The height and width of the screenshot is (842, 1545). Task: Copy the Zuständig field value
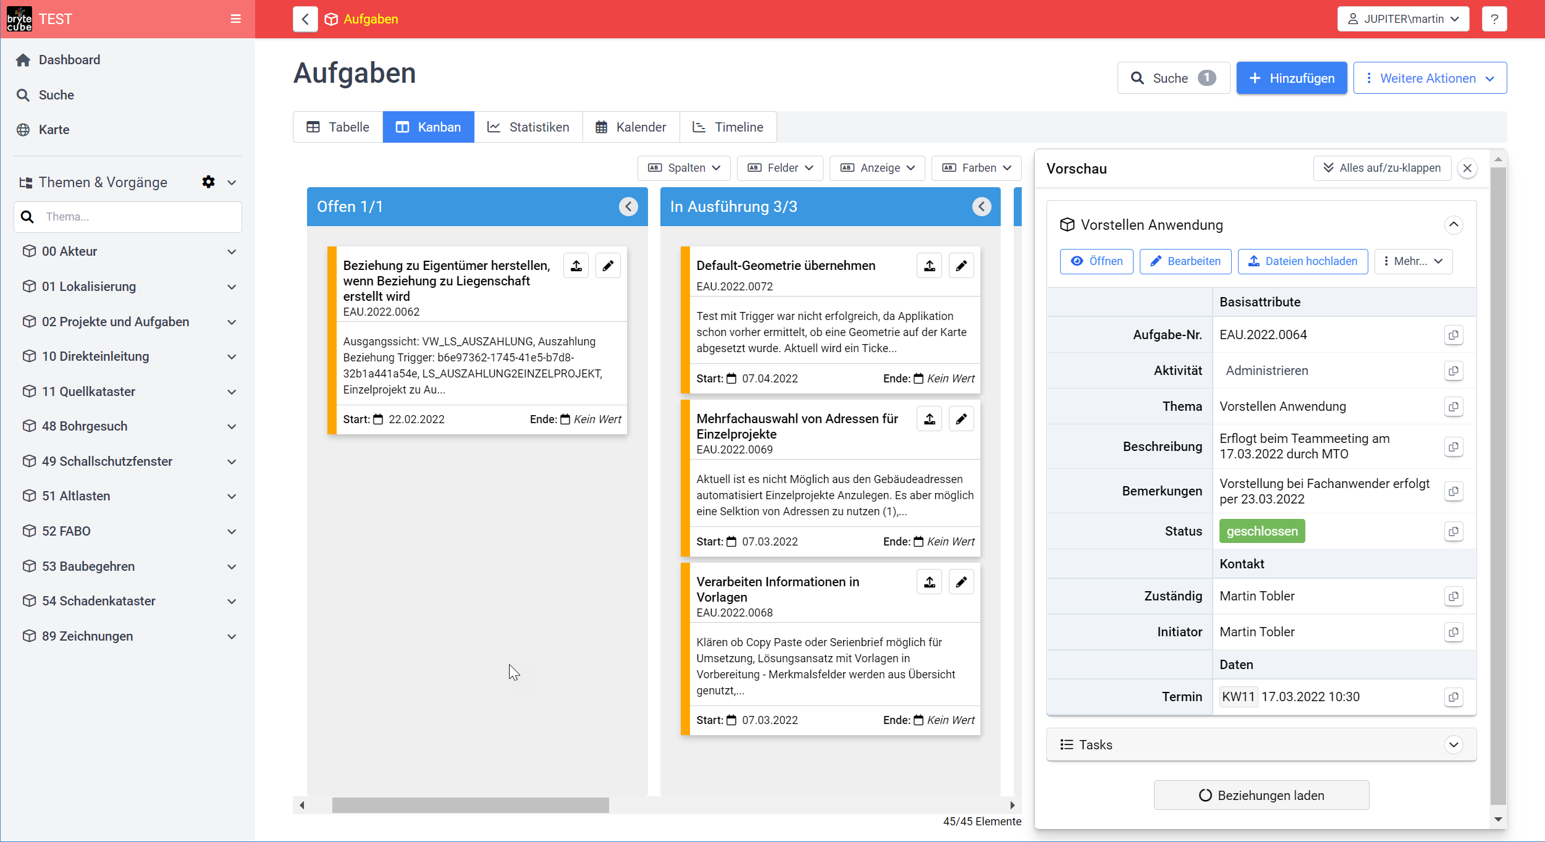click(1454, 596)
